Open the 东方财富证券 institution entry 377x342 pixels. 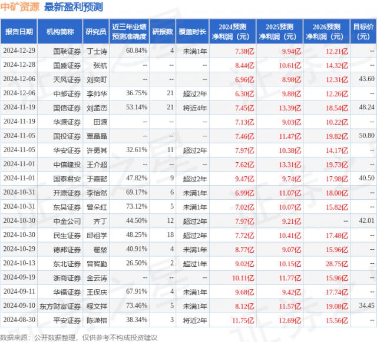pos(61,306)
